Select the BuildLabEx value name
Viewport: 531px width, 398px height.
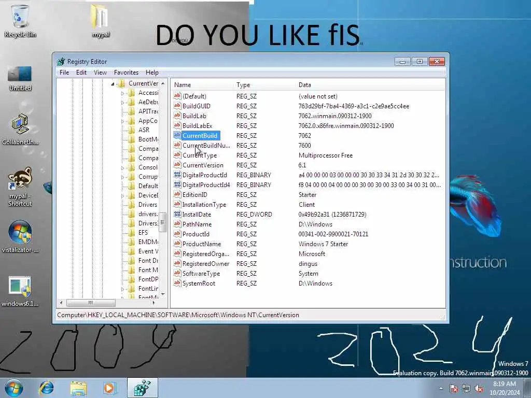point(198,125)
